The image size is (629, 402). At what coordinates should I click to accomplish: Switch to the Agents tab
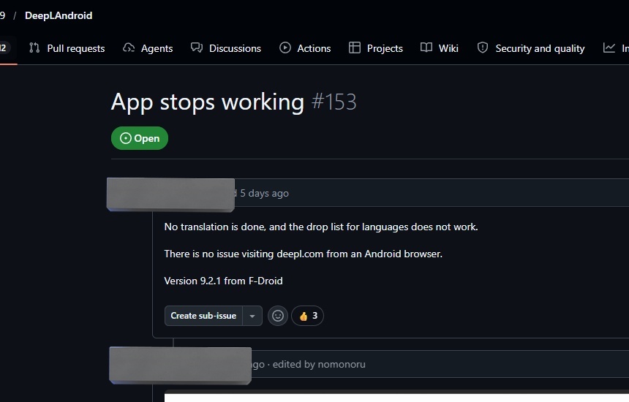[x=148, y=48]
